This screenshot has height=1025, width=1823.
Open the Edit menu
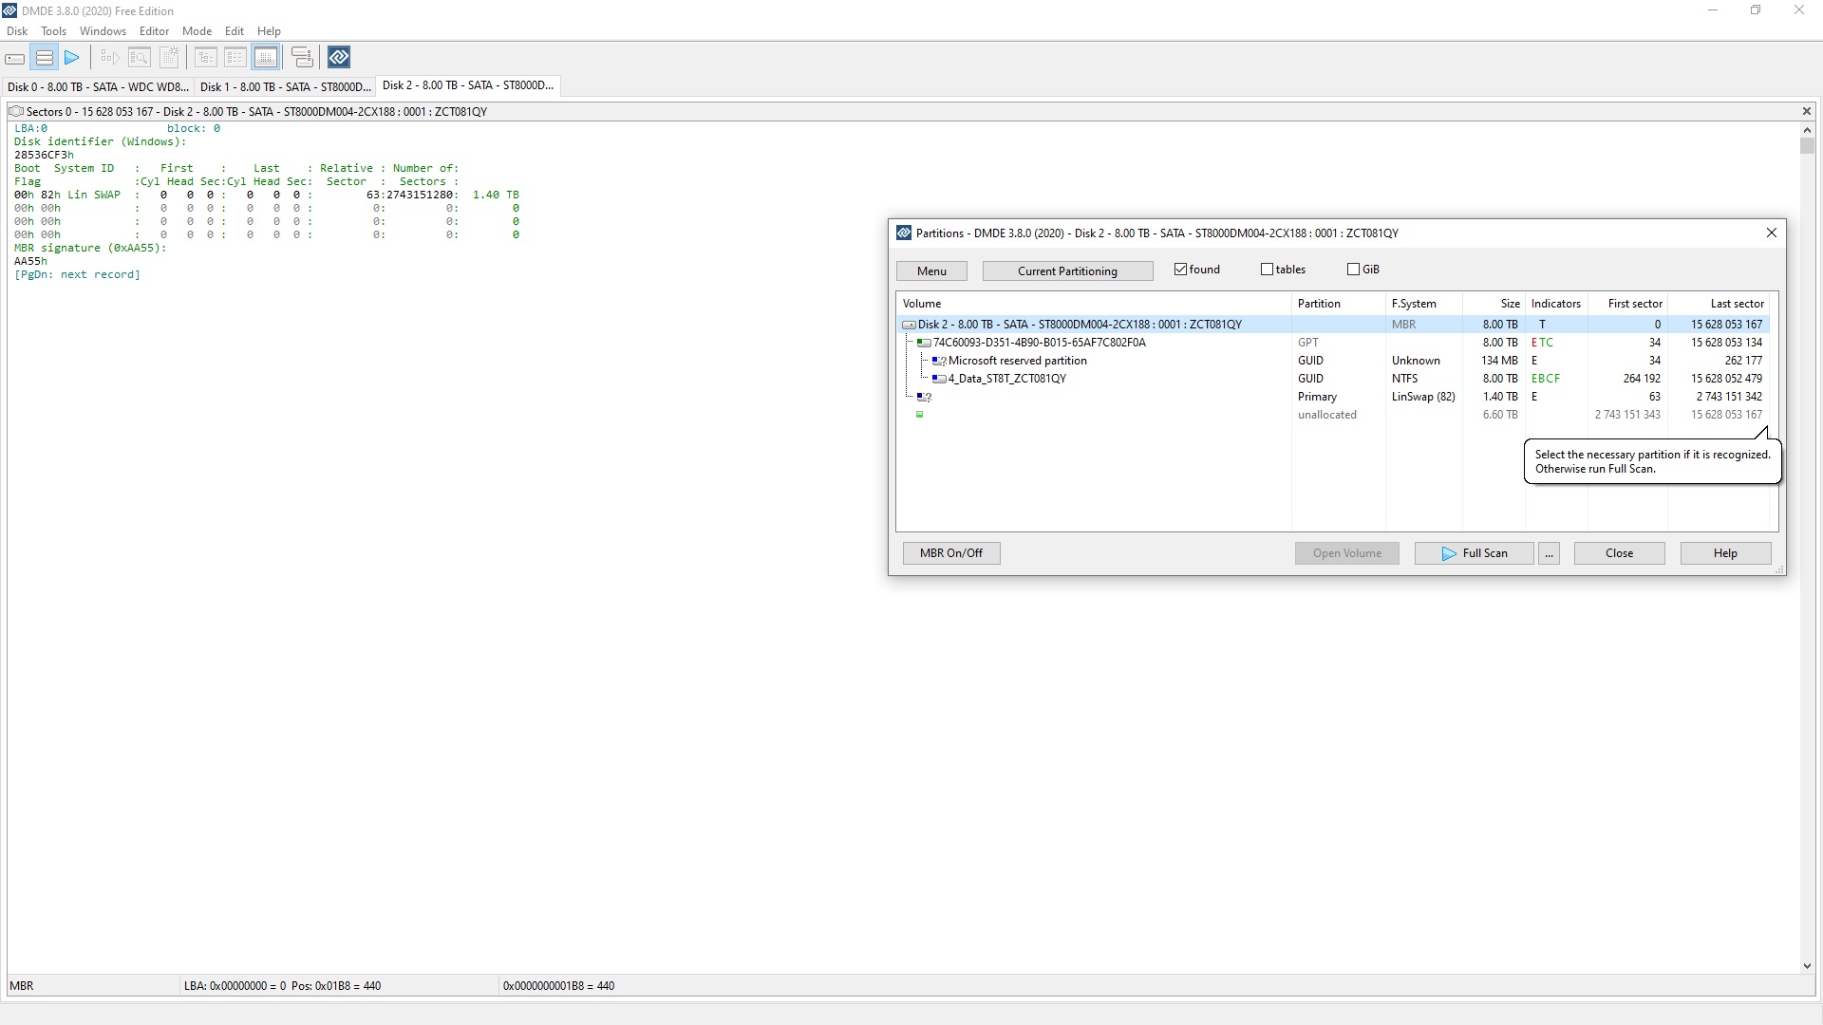(234, 31)
